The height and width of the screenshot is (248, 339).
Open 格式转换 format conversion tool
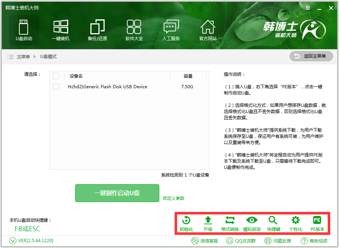pyautogui.click(x=230, y=224)
